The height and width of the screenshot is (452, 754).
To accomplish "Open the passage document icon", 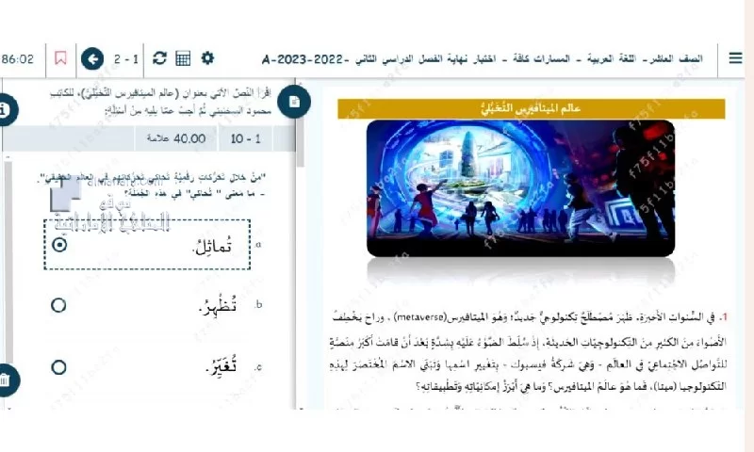I will [294, 102].
